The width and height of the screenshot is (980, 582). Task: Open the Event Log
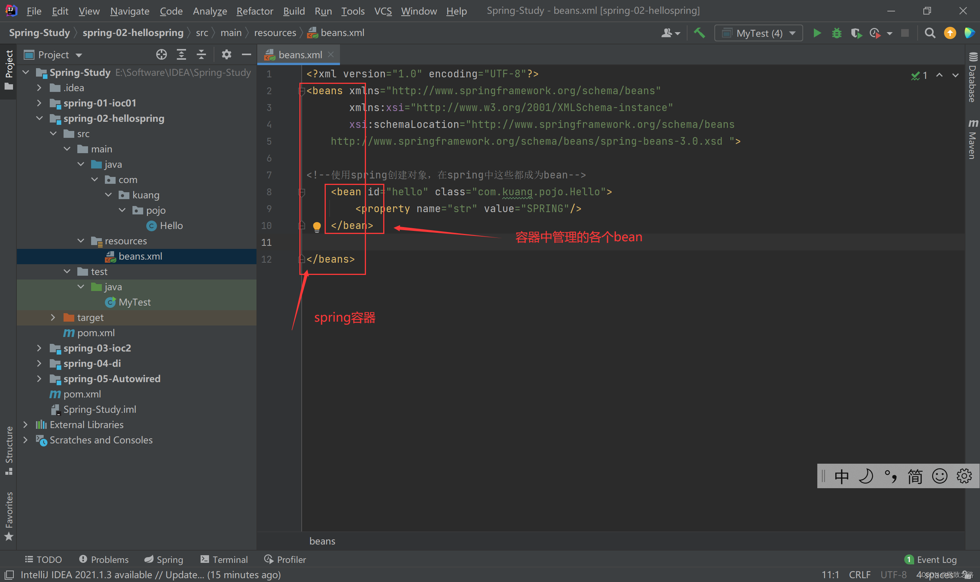tap(931, 559)
